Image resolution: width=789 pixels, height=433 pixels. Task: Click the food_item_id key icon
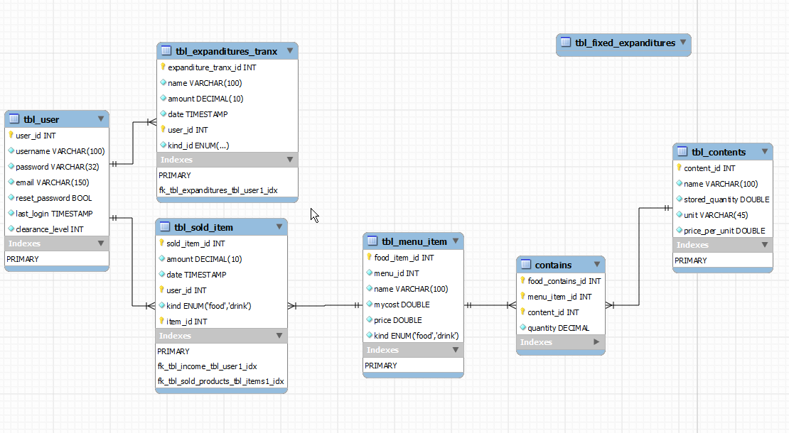tap(370, 257)
